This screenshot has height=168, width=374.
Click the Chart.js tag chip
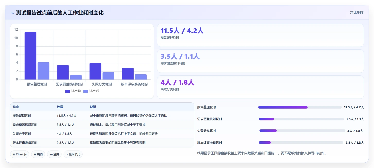[20, 154]
